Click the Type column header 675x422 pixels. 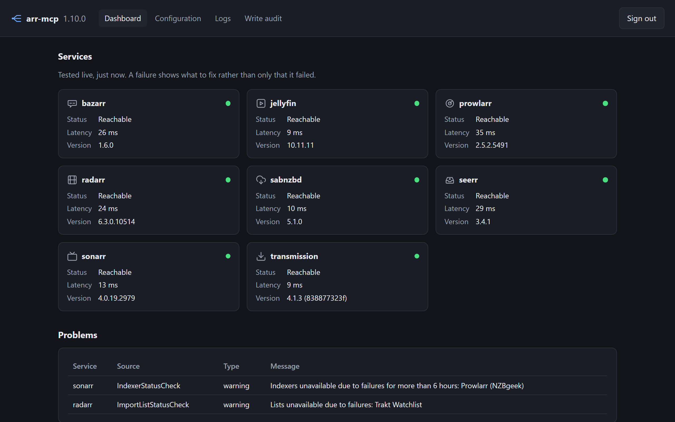pyautogui.click(x=231, y=366)
